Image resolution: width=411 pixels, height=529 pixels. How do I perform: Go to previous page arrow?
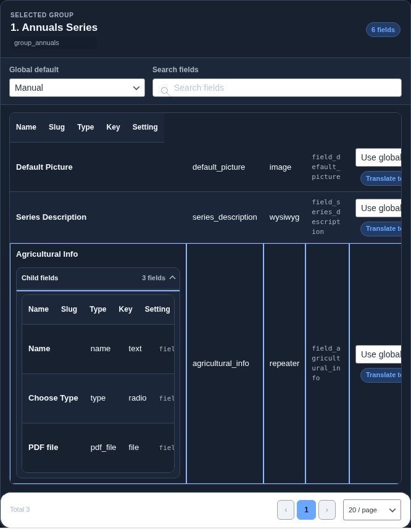286,510
